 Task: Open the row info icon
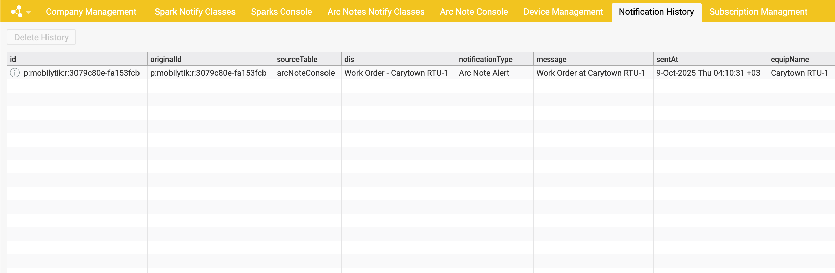[x=15, y=73]
